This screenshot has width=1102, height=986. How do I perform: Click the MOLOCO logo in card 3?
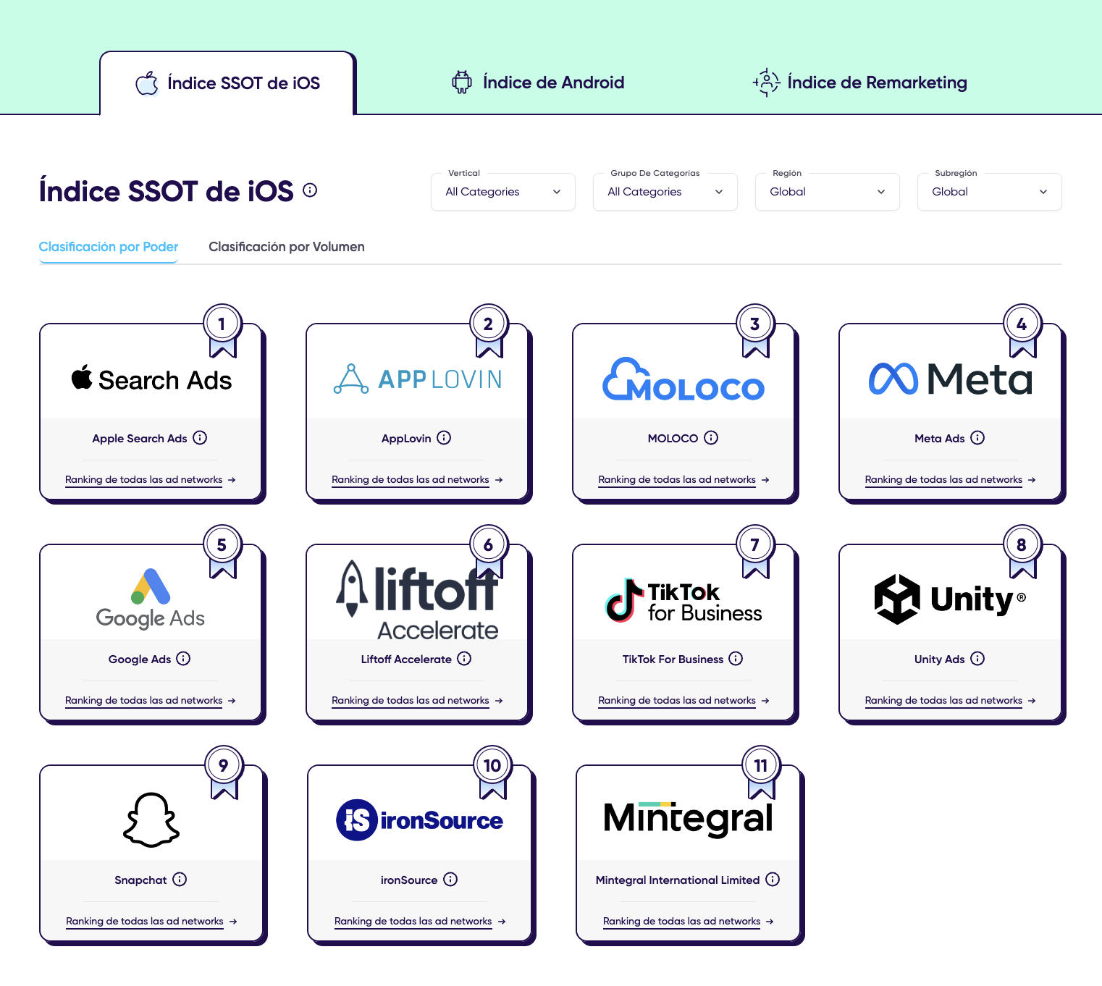[x=684, y=379]
